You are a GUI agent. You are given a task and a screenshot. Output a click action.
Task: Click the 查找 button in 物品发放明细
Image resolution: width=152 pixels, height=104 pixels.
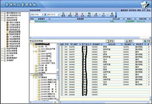(129, 41)
